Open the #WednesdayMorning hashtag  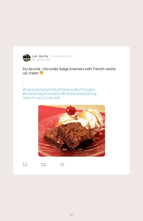click(x=79, y=94)
